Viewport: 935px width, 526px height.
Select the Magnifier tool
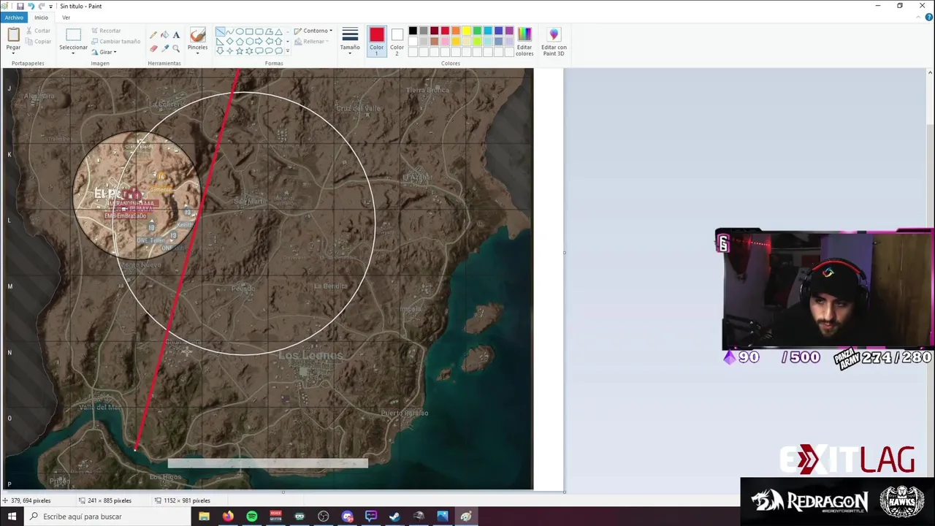pyautogui.click(x=176, y=48)
